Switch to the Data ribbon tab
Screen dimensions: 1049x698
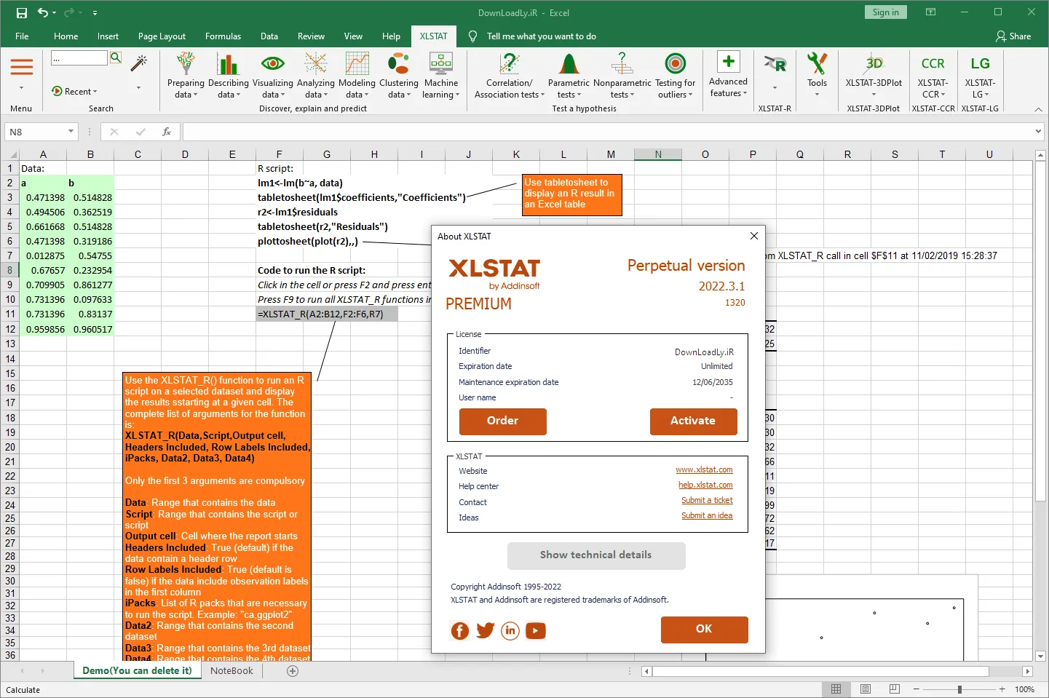click(269, 36)
